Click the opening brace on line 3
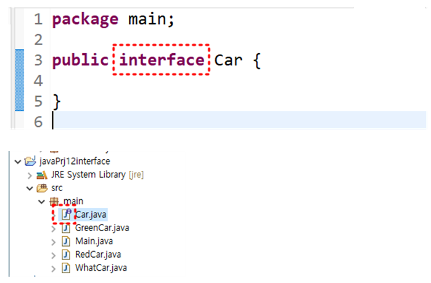The height and width of the screenshot is (283, 431). [x=257, y=60]
